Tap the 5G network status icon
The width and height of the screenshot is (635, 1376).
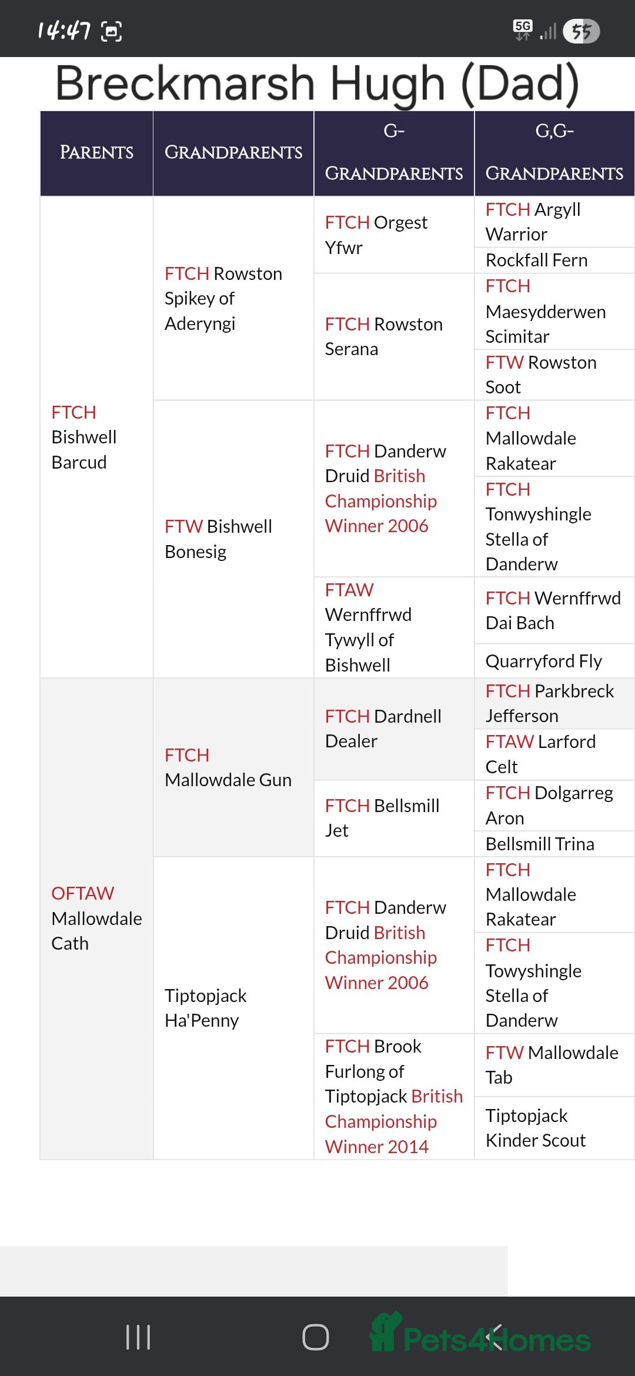pyautogui.click(x=523, y=29)
